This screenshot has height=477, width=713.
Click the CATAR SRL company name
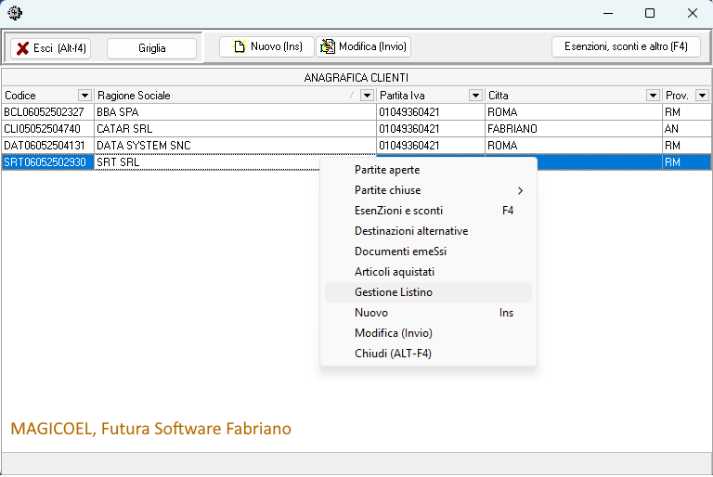coord(124,129)
